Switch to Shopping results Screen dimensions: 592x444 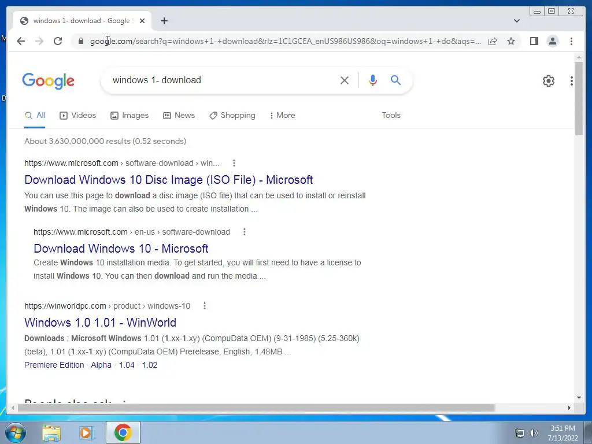point(232,116)
